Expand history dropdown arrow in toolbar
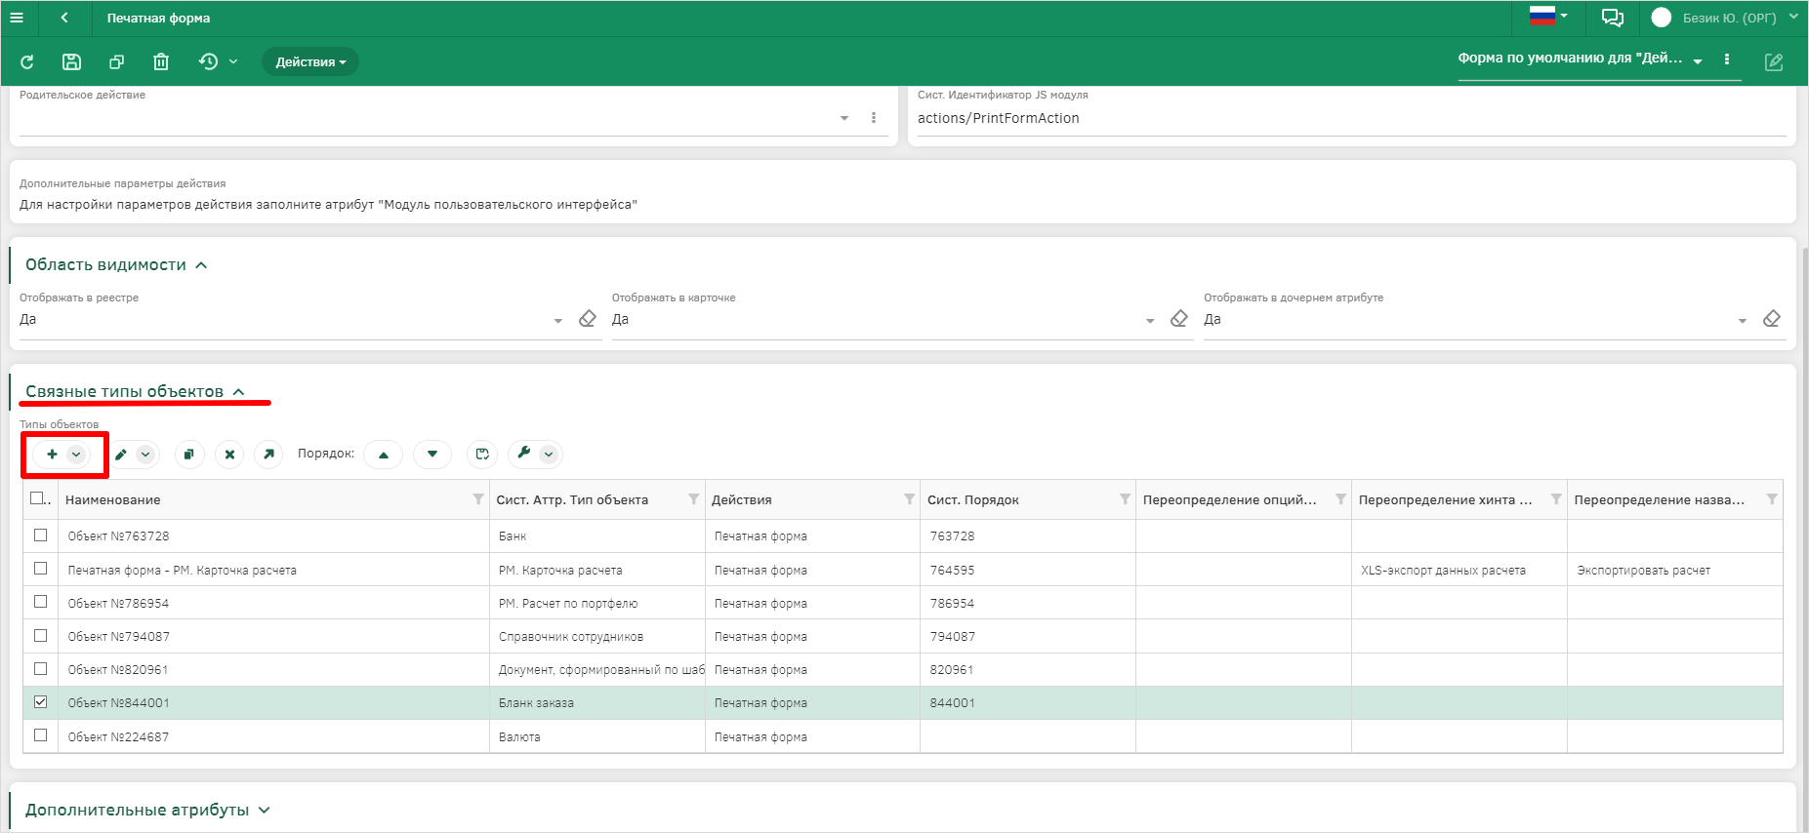 [233, 61]
